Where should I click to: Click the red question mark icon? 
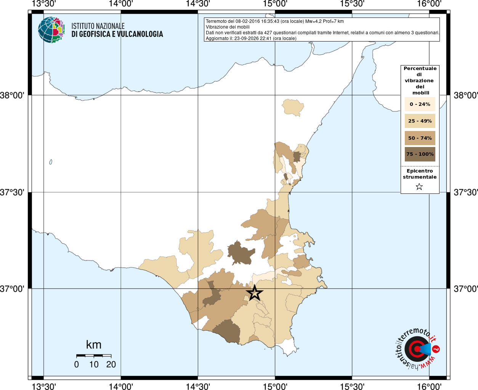(x=436, y=349)
